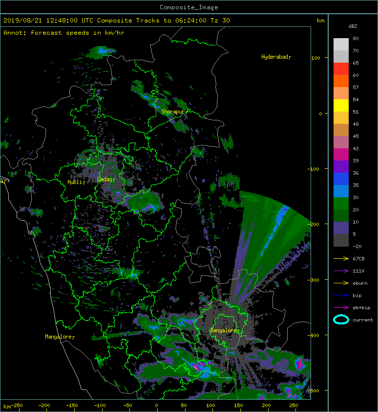Pick the dark gray 5 dBZ swatch
Viewport: 378px width, 412px height.
point(341,240)
